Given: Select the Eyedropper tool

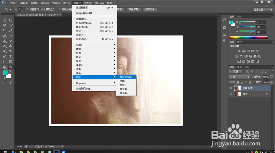Looking at the screenshot, I should [11, 31].
